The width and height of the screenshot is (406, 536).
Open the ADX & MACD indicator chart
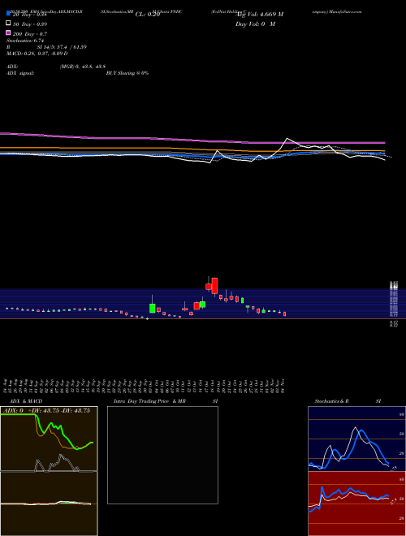point(49,471)
